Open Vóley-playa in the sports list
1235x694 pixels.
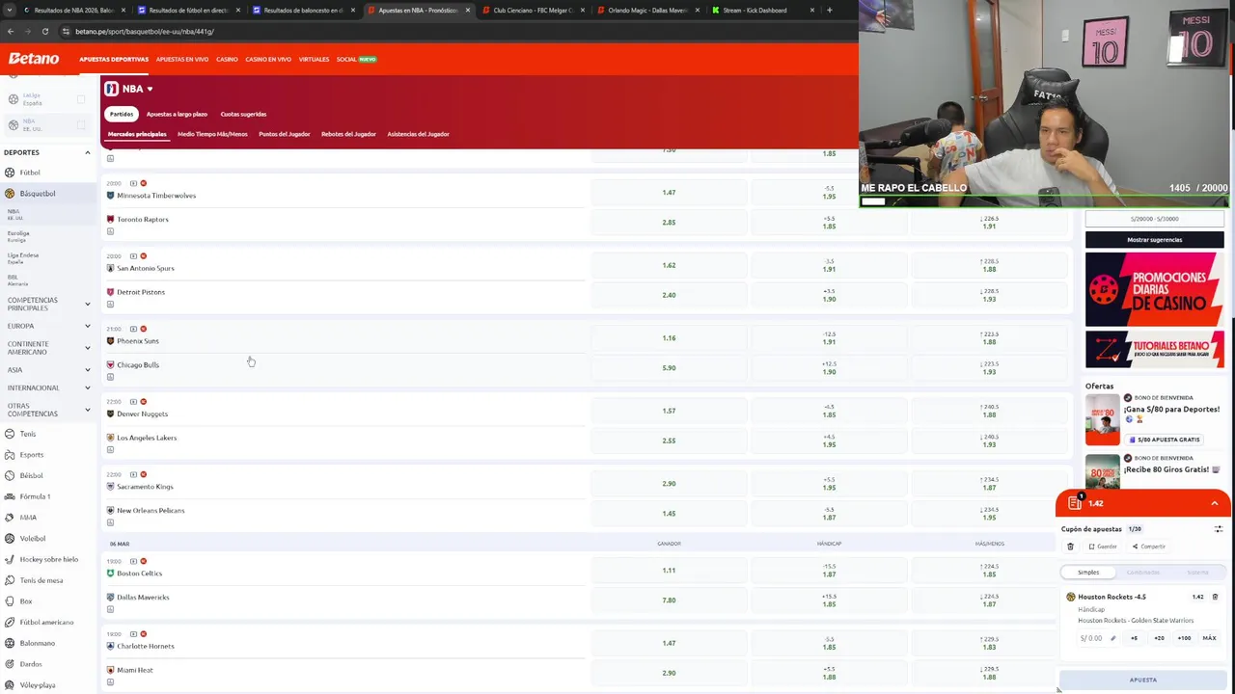[x=37, y=685]
